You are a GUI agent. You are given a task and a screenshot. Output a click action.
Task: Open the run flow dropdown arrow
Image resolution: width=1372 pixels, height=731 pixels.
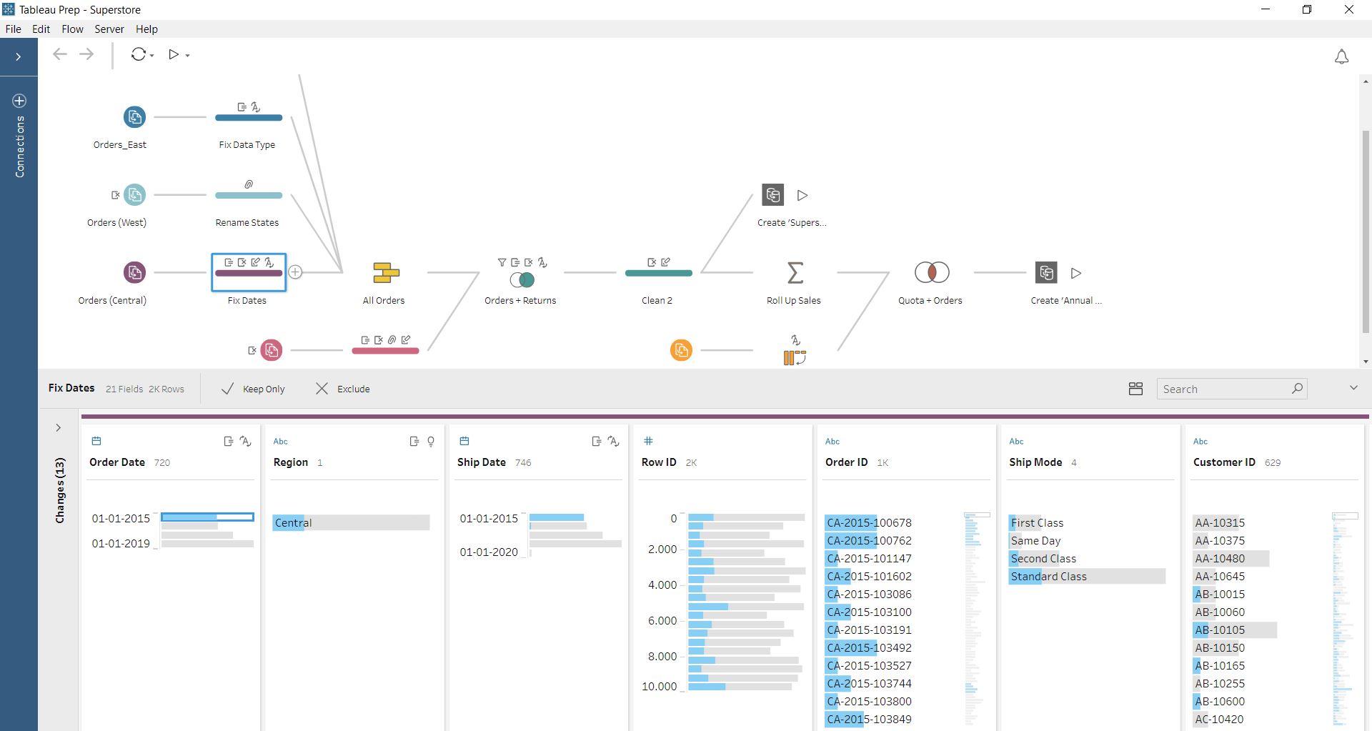tap(187, 56)
